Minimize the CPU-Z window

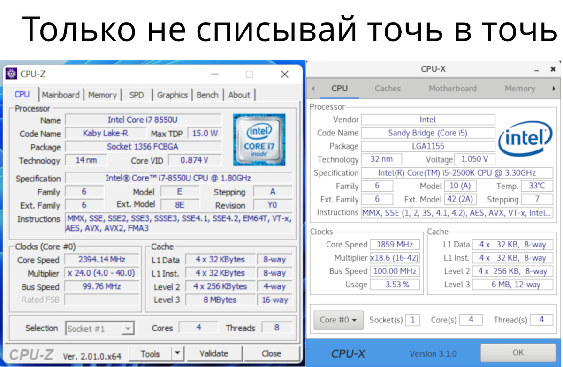[x=214, y=74]
